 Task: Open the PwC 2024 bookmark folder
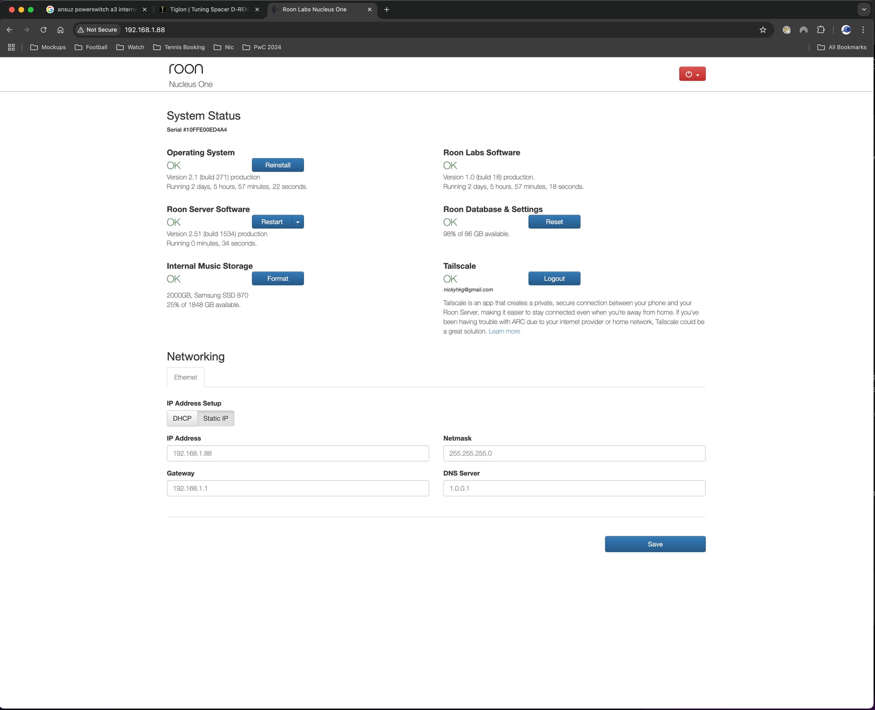click(x=262, y=47)
